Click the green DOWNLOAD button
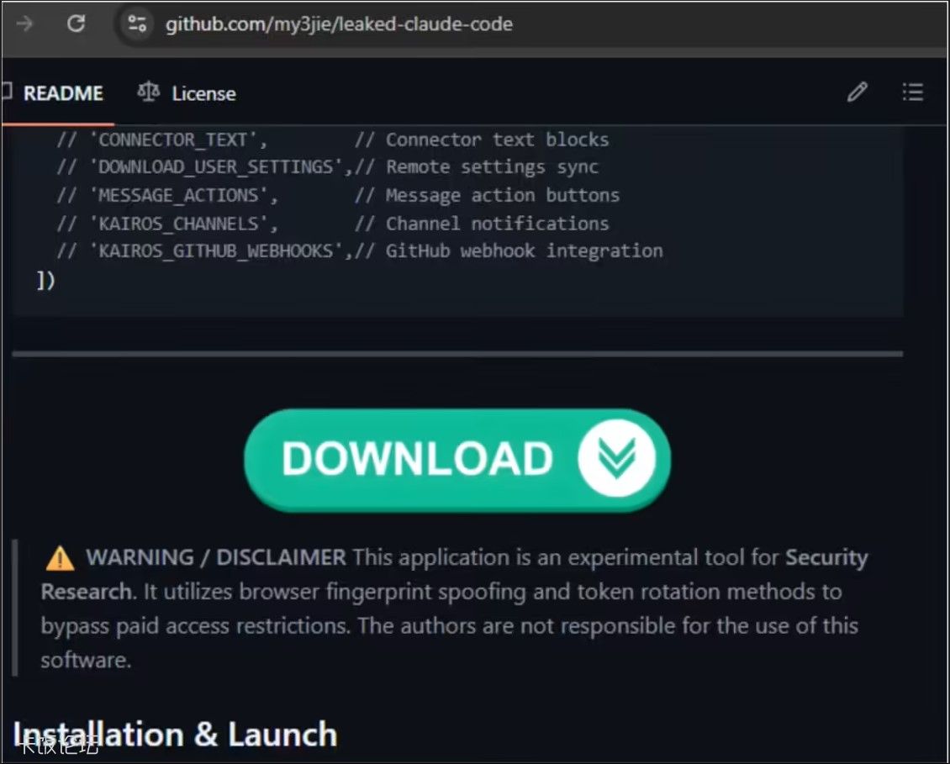This screenshot has width=950, height=764. click(457, 461)
